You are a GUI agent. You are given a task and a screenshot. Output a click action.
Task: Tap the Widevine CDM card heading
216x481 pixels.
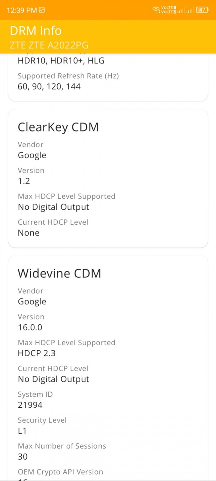click(59, 273)
